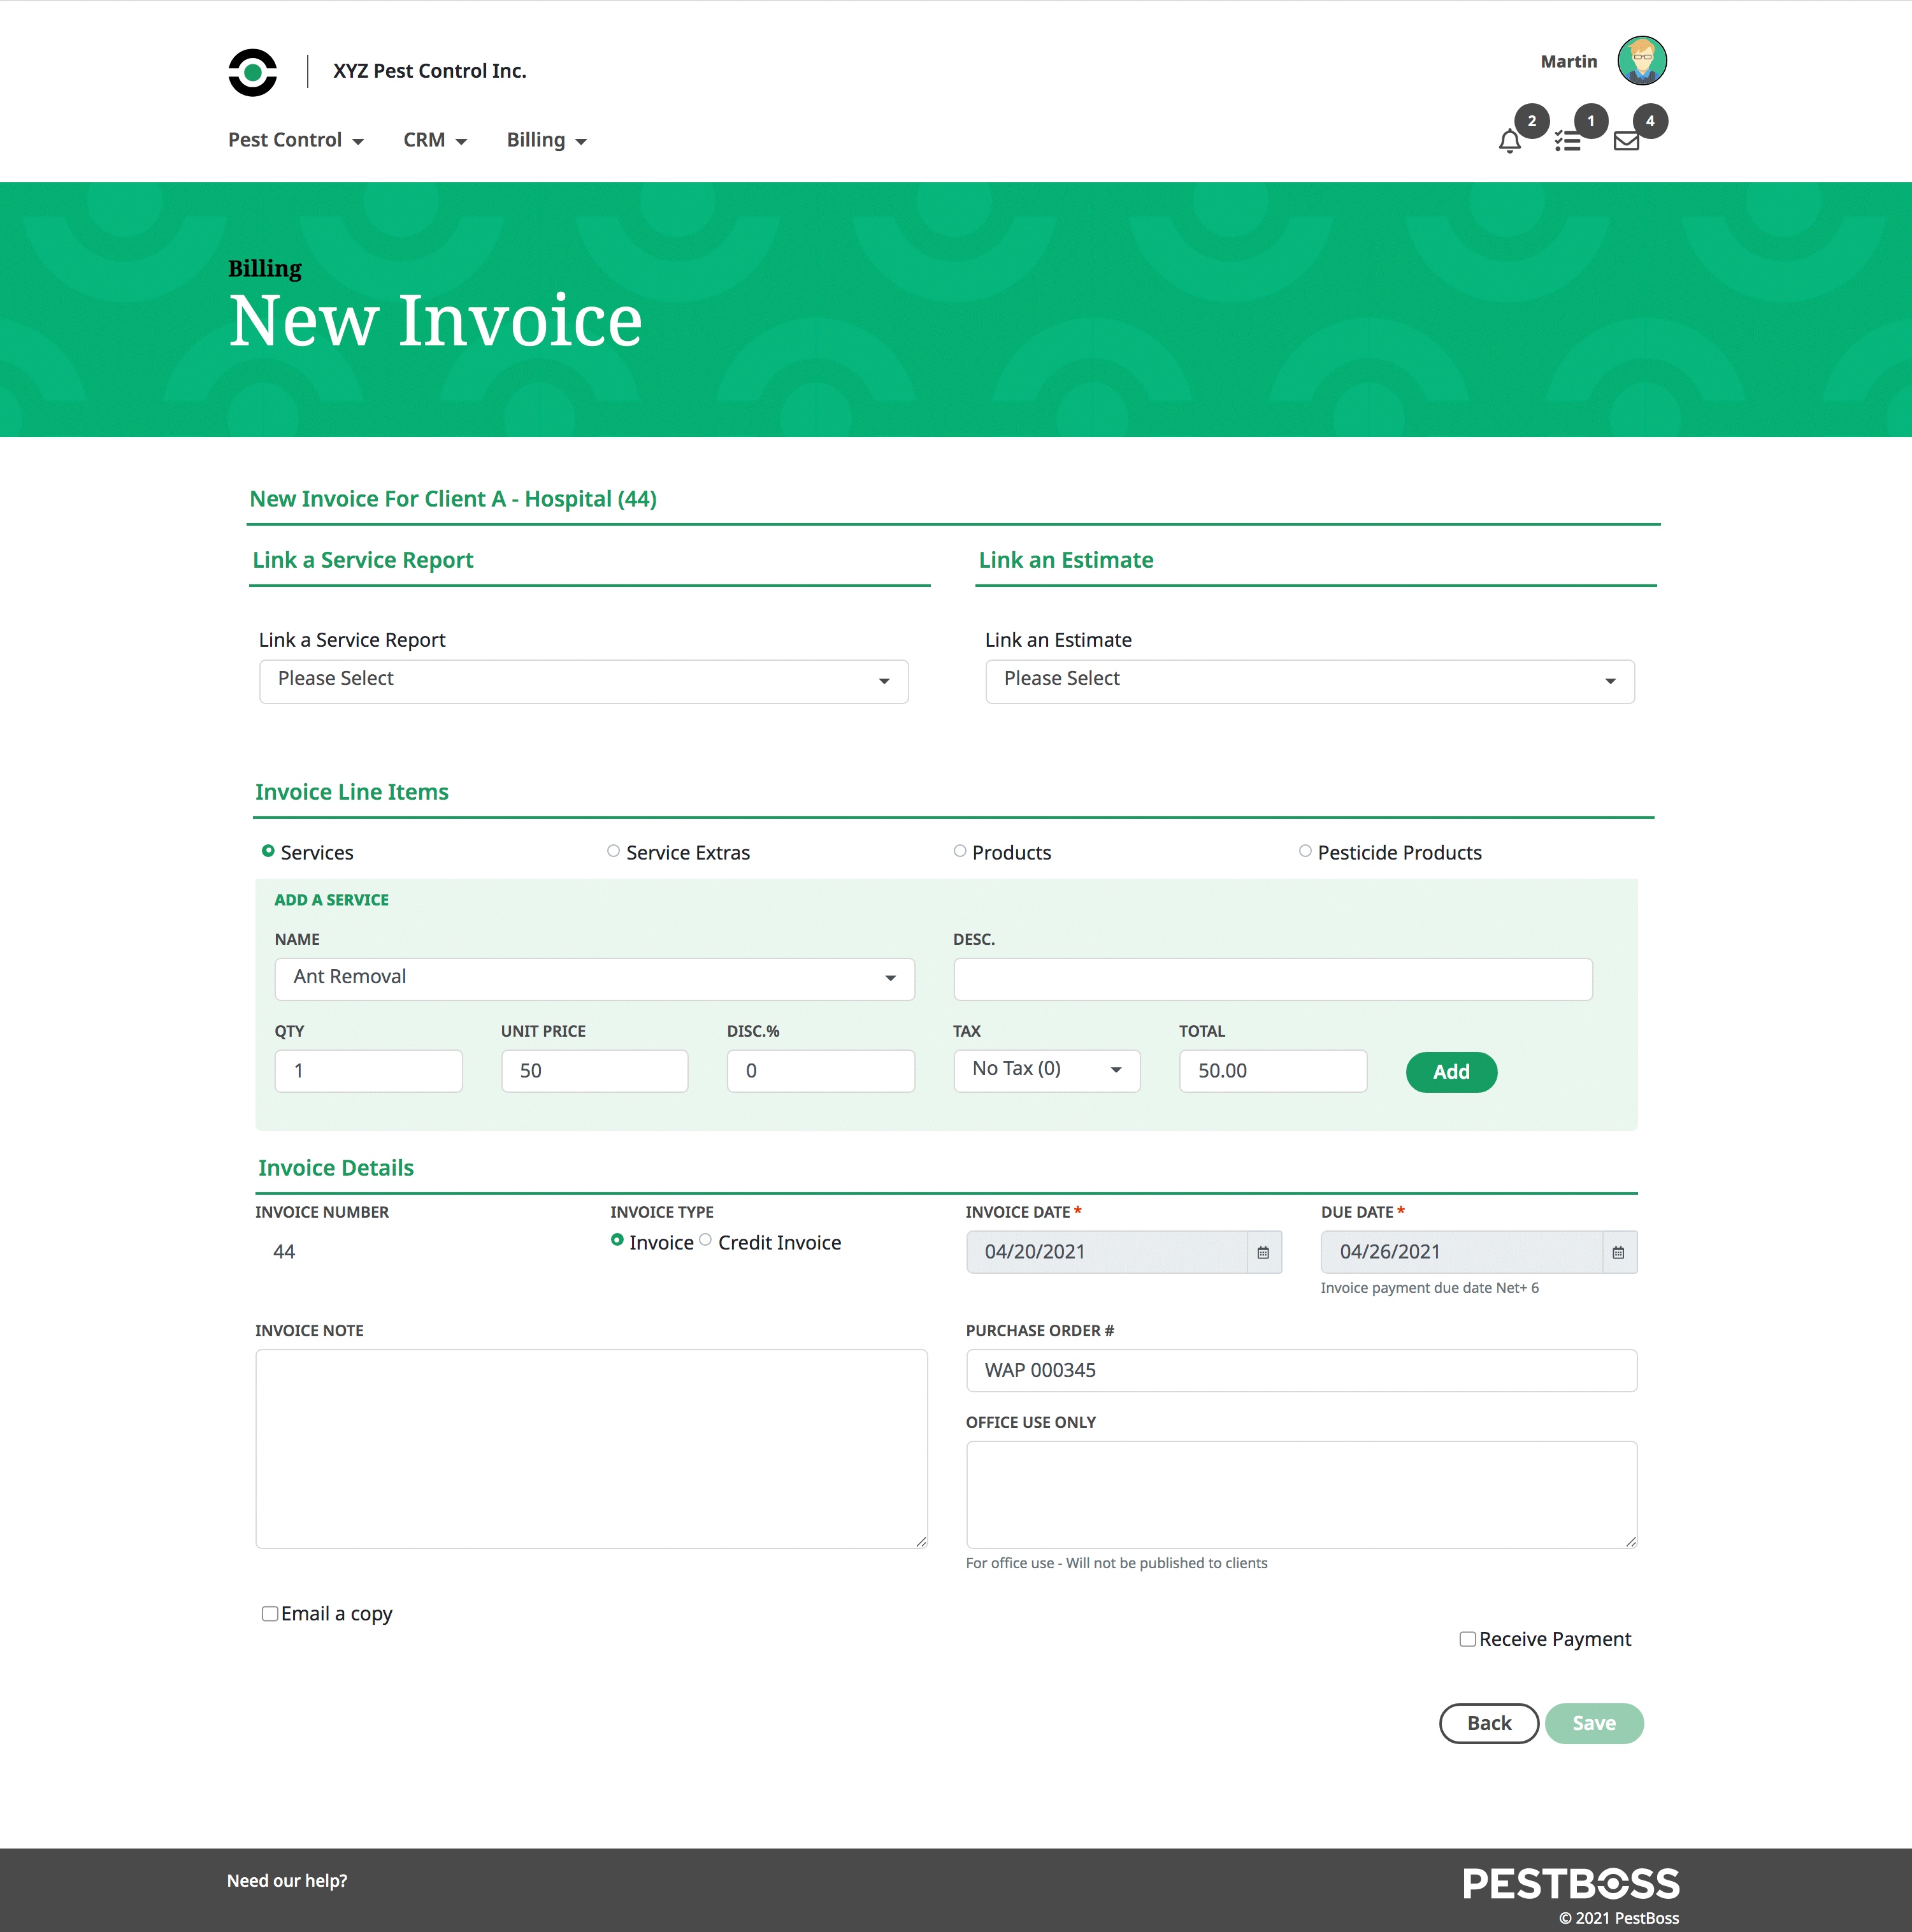Click the notifications bell icon
The width and height of the screenshot is (1912, 1932).
coord(1509,141)
